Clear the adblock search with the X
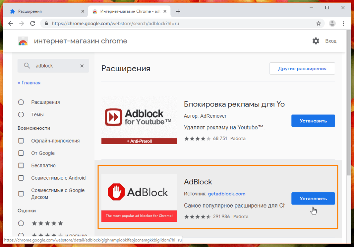This screenshot has height=247, width=354. pyautogui.click(x=82, y=66)
